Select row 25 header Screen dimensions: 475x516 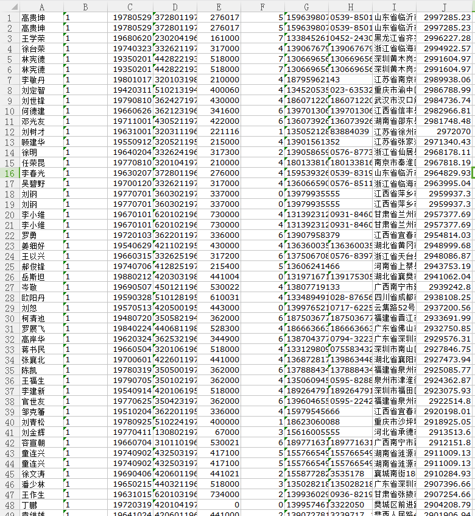click(10, 267)
